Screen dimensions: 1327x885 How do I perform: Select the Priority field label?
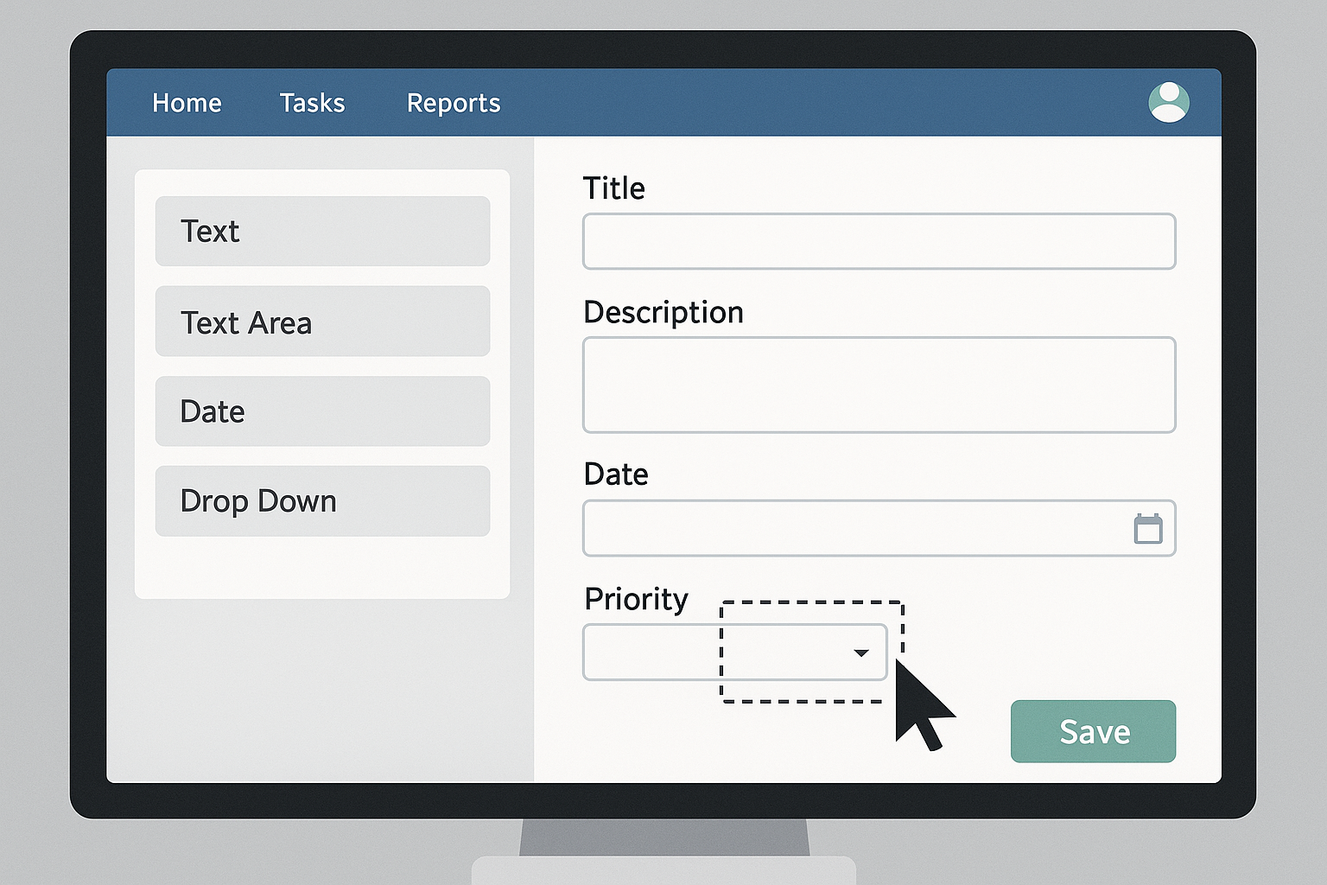(636, 599)
